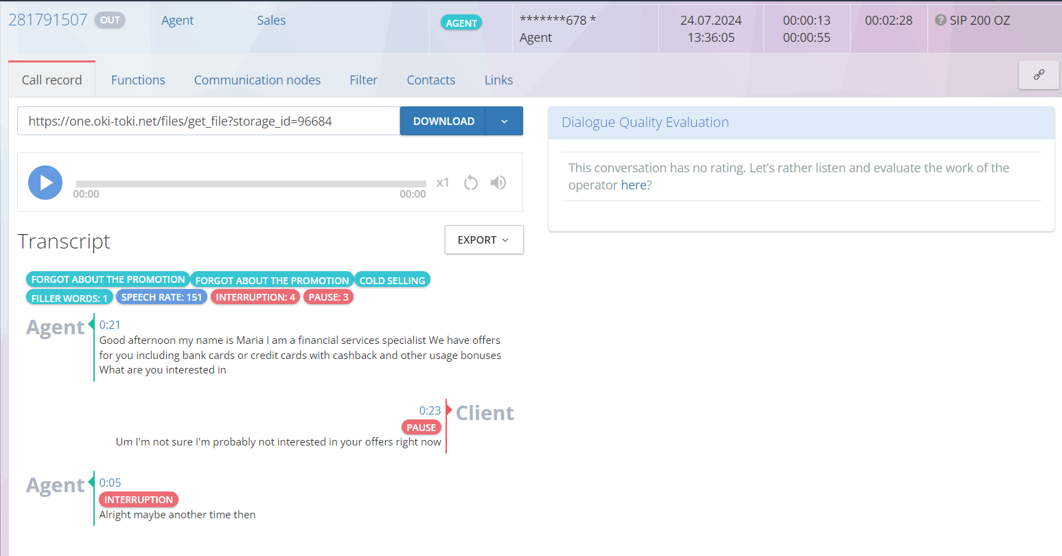Click the 'here' link to evaluate operator
Viewport: 1062px width, 556px height.
click(x=633, y=185)
